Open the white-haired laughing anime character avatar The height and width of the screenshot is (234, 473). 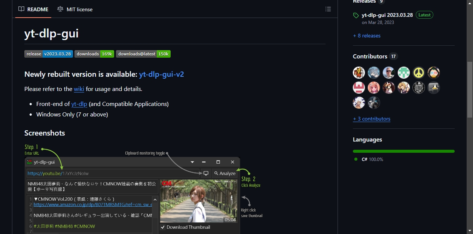pos(359,103)
